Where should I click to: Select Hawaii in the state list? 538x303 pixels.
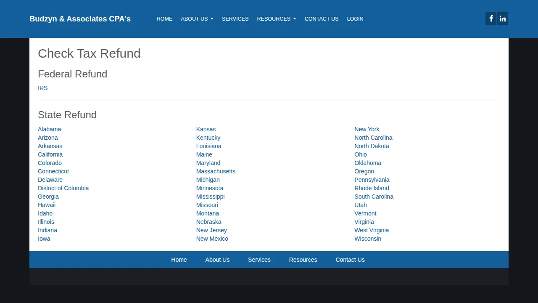47,205
